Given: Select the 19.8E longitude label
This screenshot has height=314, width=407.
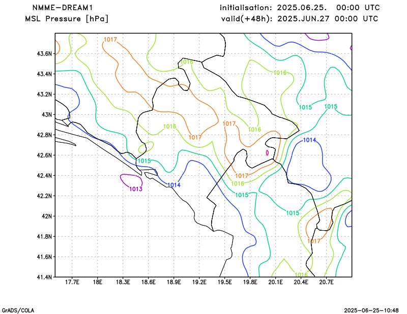Looking at the screenshot, I should (250, 282).
